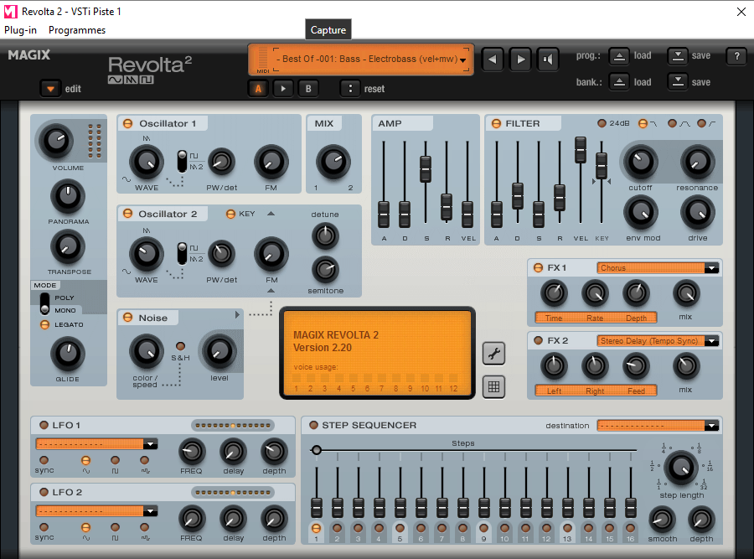Click the Oscillator 2 detune knob

point(326,236)
